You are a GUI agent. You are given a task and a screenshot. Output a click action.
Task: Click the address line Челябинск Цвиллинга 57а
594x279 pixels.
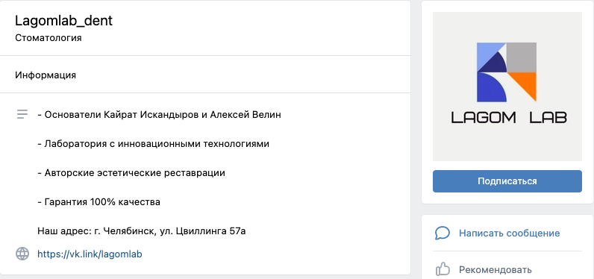[142, 231]
